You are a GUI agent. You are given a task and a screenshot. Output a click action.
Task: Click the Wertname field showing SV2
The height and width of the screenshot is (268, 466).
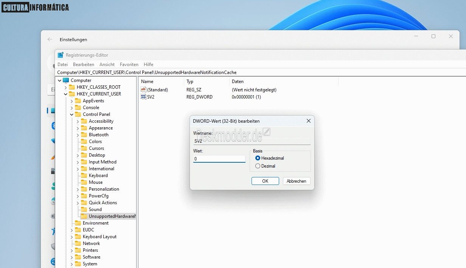coord(252,141)
